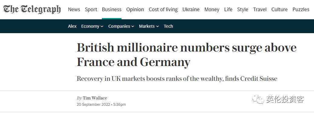
Task: Open the Travel section
Action: pos(260,9)
